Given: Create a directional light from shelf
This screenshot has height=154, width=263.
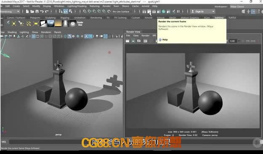Looking at the screenshot, I should (28, 24).
